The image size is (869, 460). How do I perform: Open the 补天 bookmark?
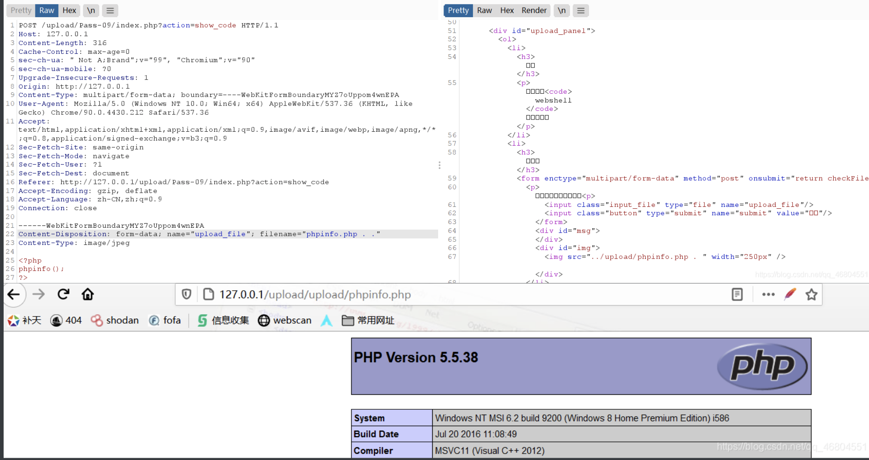pos(25,321)
